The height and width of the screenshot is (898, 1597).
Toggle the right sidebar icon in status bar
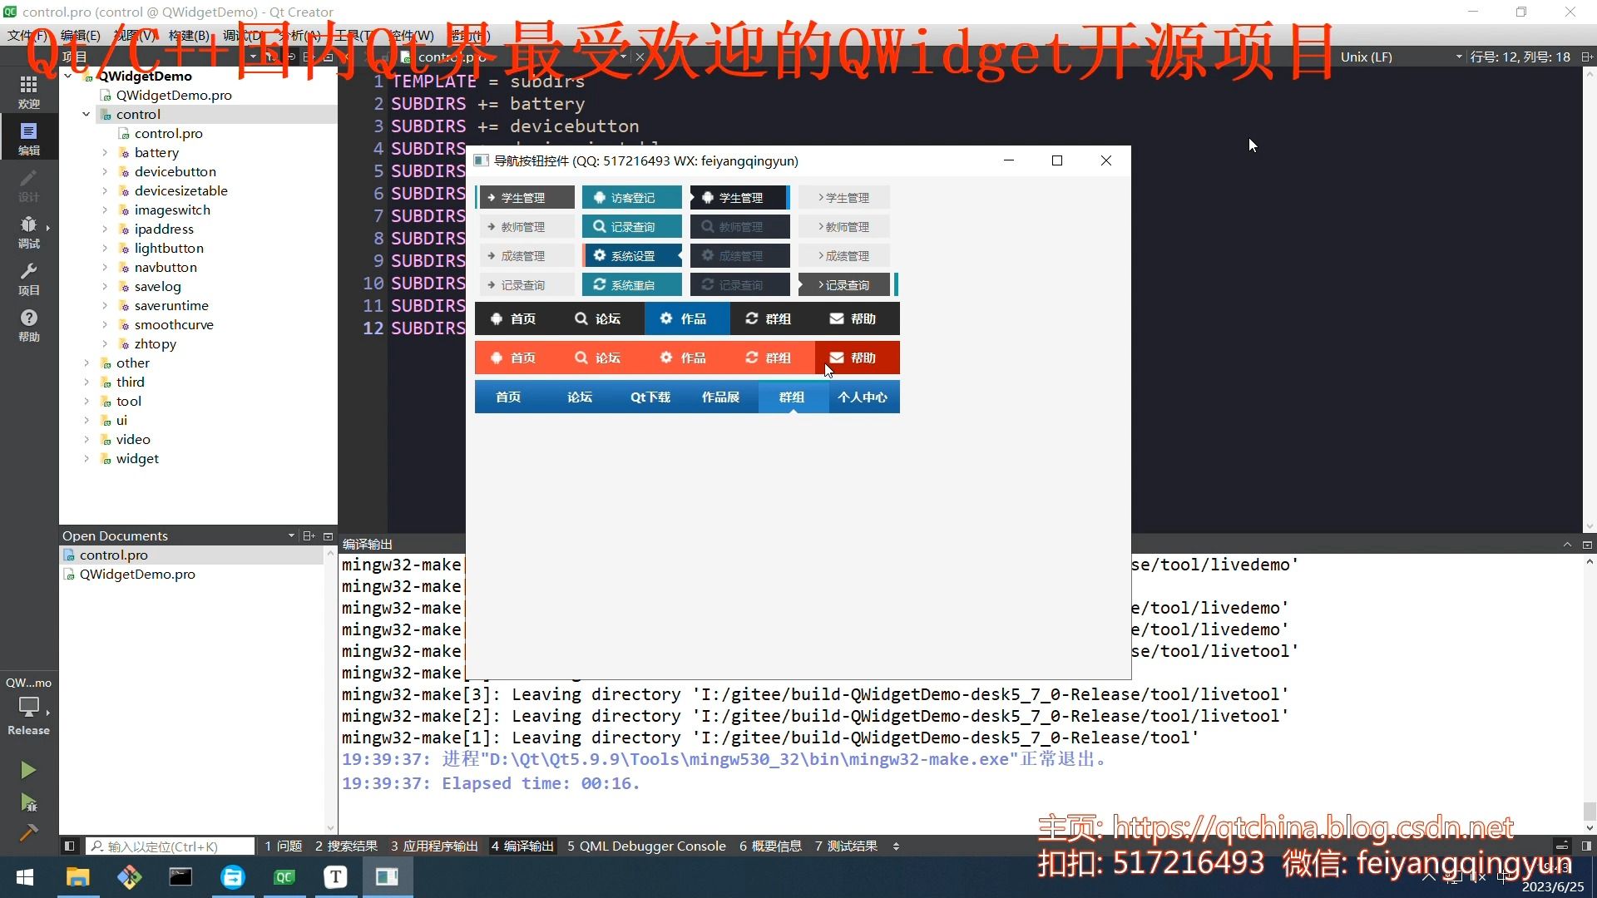click(1586, 846)
